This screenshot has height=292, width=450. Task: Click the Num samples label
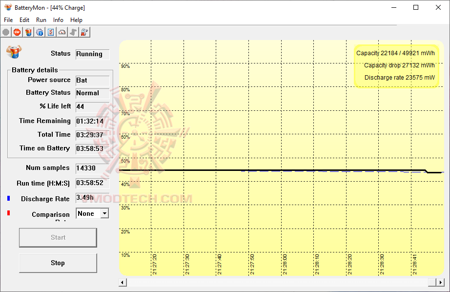click(48, 167)
